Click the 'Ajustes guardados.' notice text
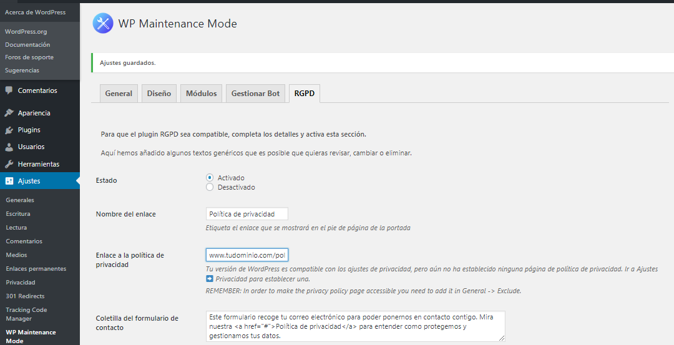 pyautogui.click(x=128, y=63)
